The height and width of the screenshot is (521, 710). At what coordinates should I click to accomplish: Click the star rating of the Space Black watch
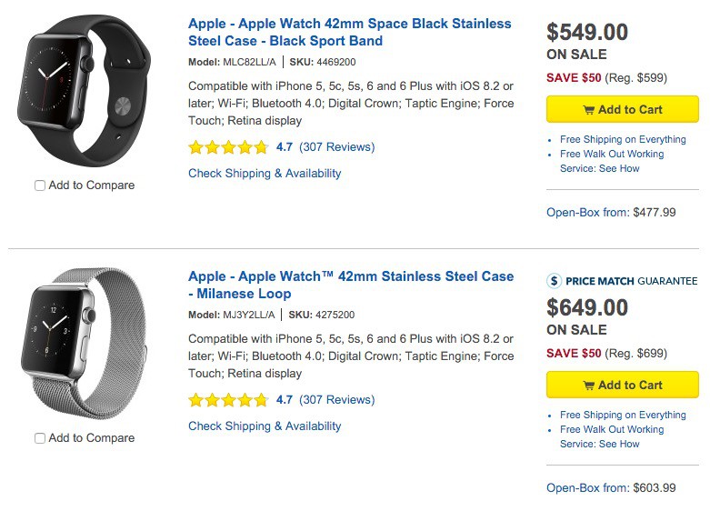(228, 147)
